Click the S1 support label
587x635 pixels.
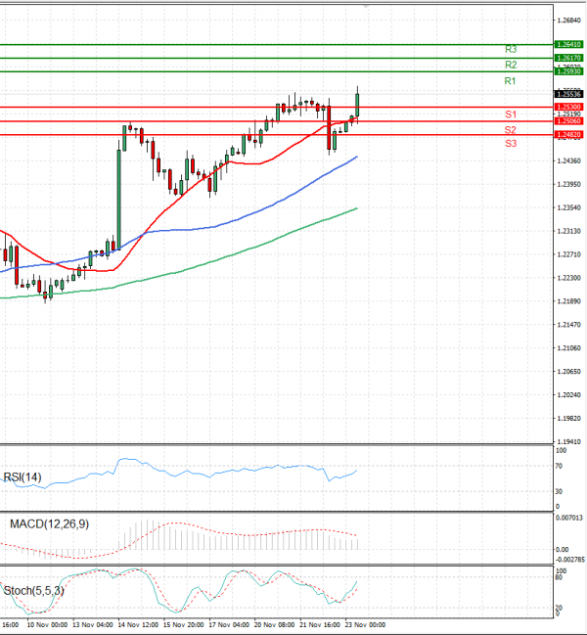511,114
